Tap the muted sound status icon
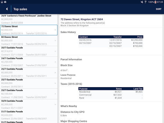This screenshot has height=123, width=164. click(x=142, y=2)
